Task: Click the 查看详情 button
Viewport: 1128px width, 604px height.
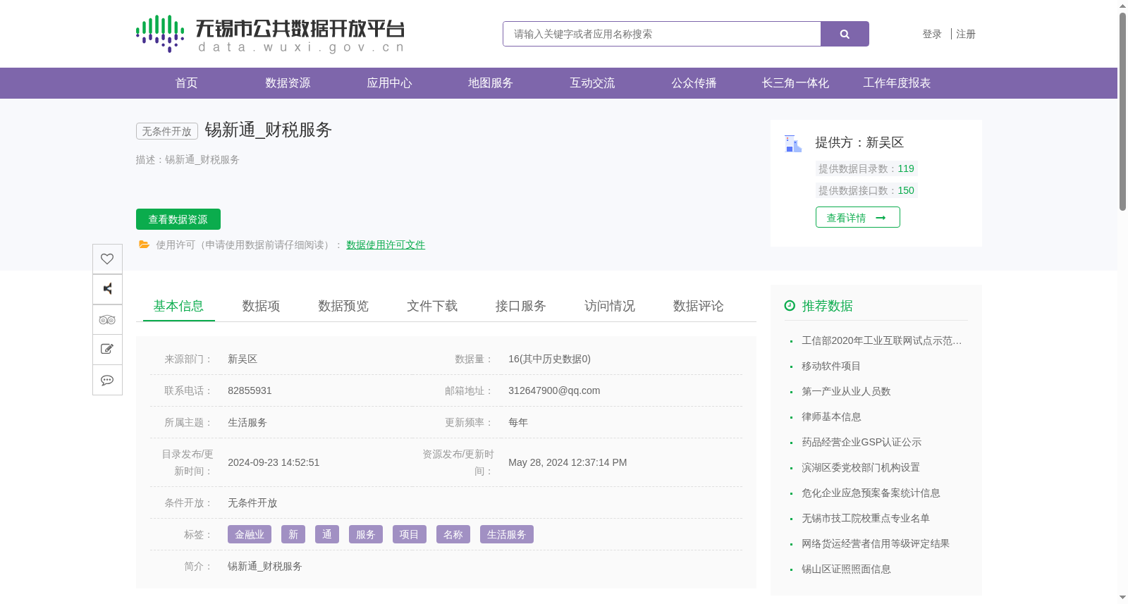Action: [858, 217]
